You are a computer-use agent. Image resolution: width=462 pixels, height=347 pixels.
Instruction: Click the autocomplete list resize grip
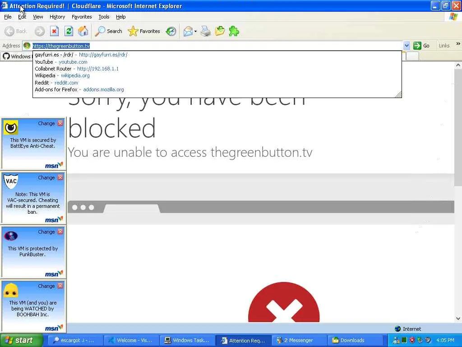(x=398, y=94)
